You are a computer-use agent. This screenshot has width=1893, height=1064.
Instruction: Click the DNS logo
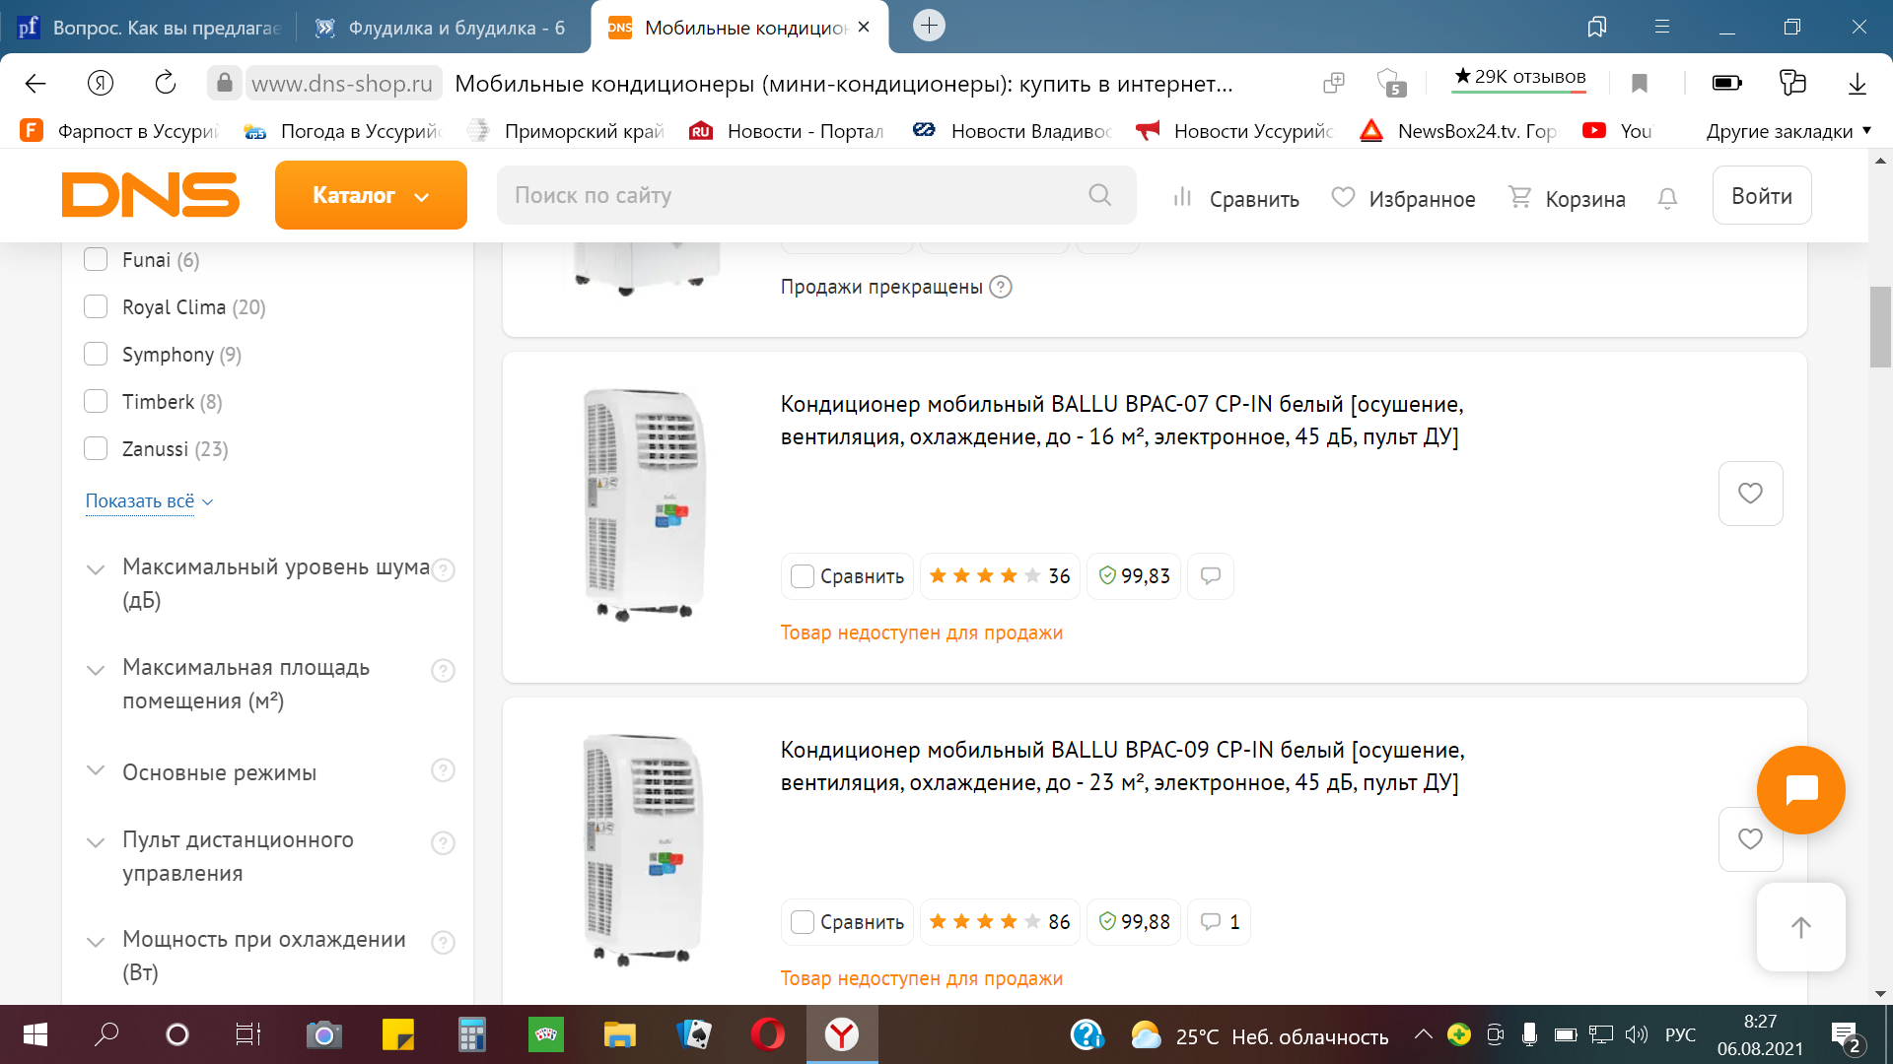point(151,195)
